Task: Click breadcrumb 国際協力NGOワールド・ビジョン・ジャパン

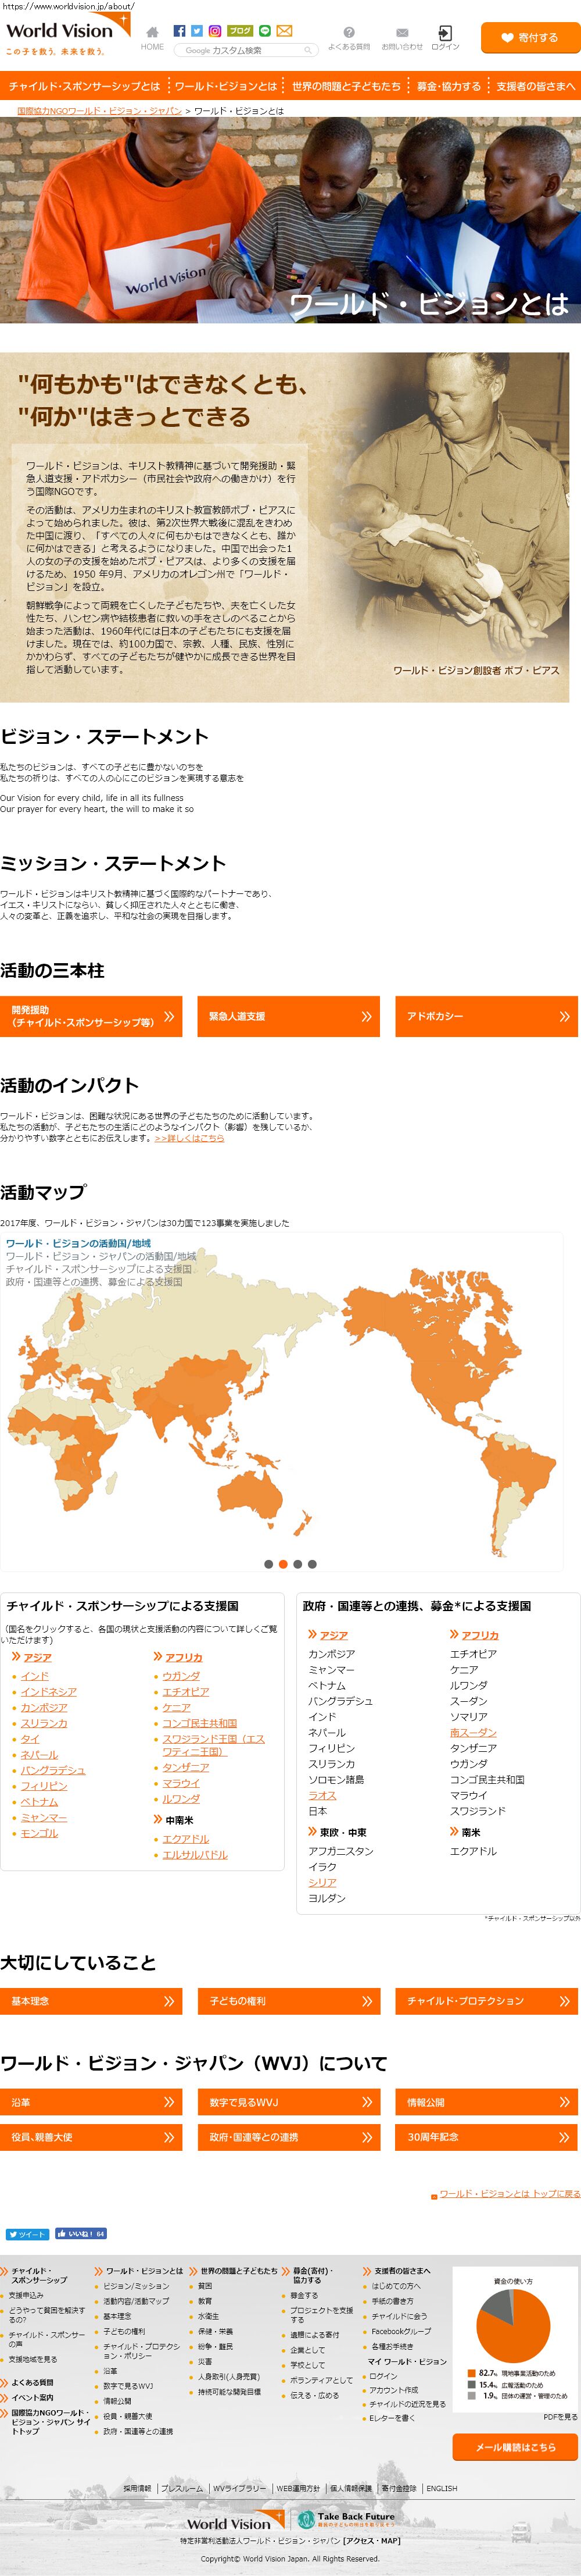Action: pos(100,111)
